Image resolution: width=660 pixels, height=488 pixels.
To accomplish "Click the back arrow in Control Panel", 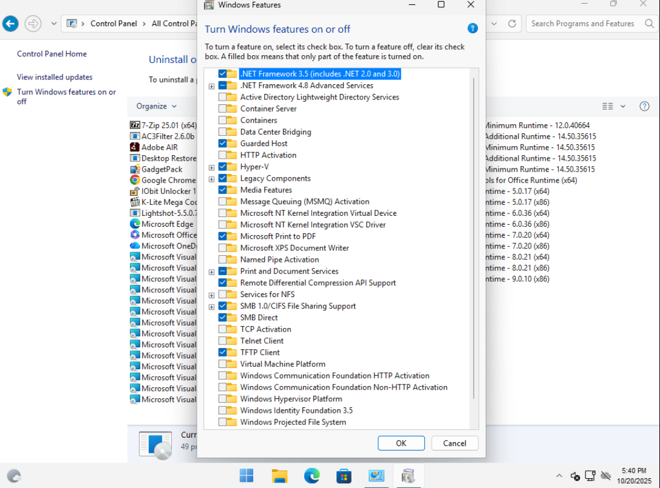I will click(10, 24).
